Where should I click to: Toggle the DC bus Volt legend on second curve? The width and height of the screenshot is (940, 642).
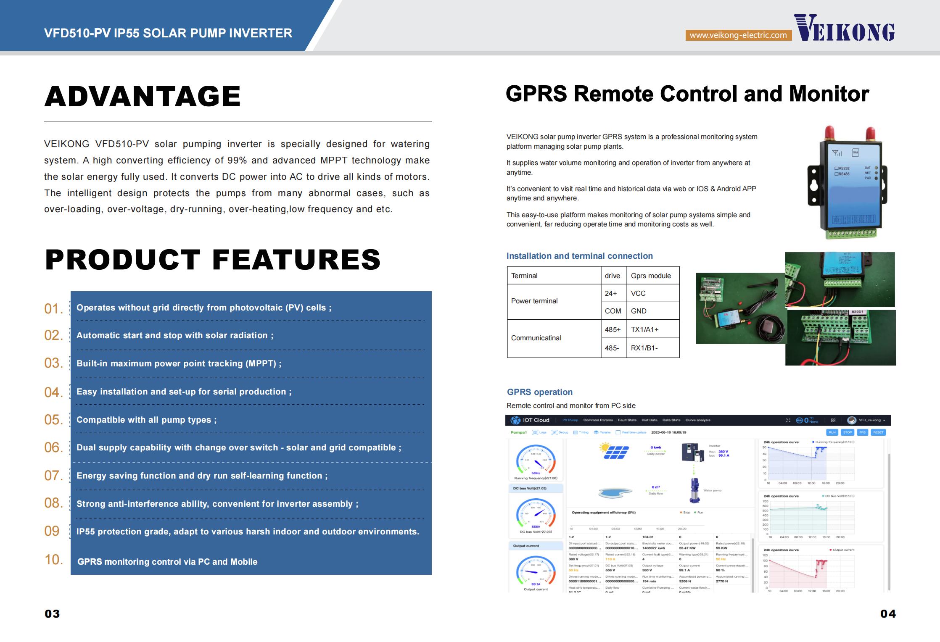click(838, 496)
